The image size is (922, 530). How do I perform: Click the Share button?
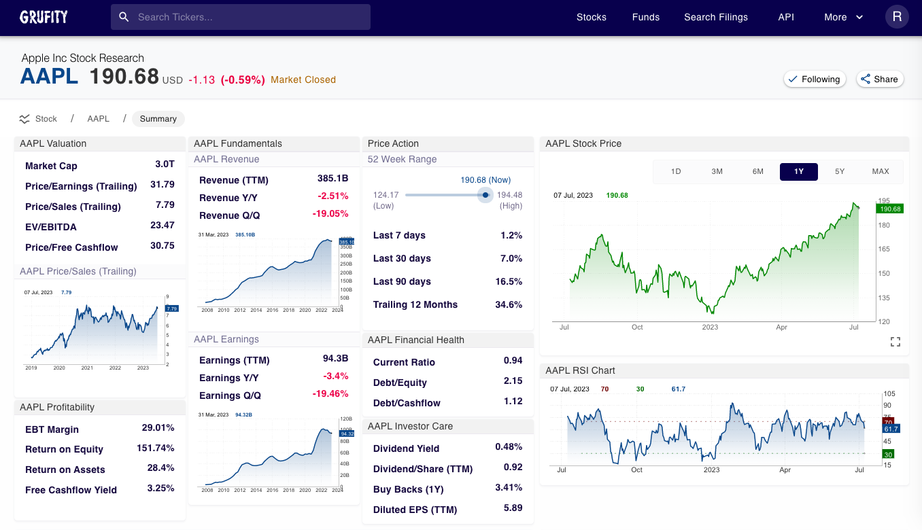(880, 79)
